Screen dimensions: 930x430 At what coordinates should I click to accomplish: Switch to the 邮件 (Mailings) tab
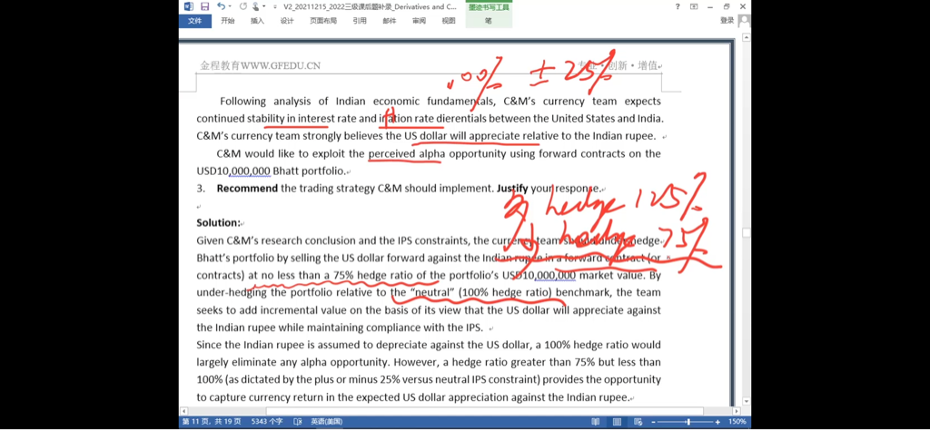pyautogui.click(x=389, y=21)
